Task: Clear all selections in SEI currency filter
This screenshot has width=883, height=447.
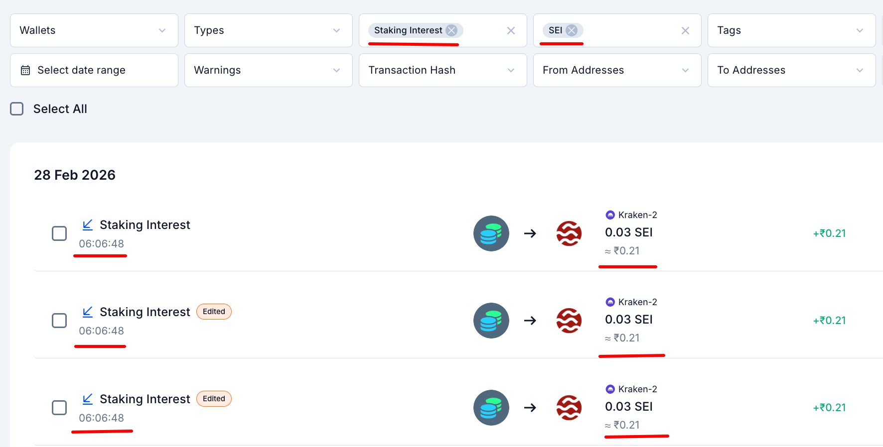Action: coord(685,31)
